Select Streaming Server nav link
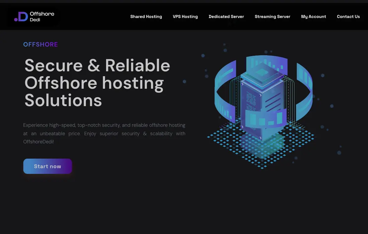The image size is (368, 234). tap(272, 17)
